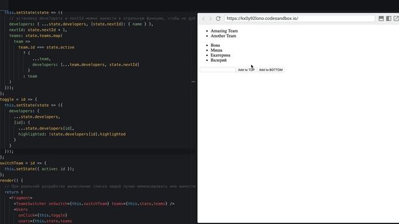
Task: Reload the sandbox preview page
Action: 218,18
